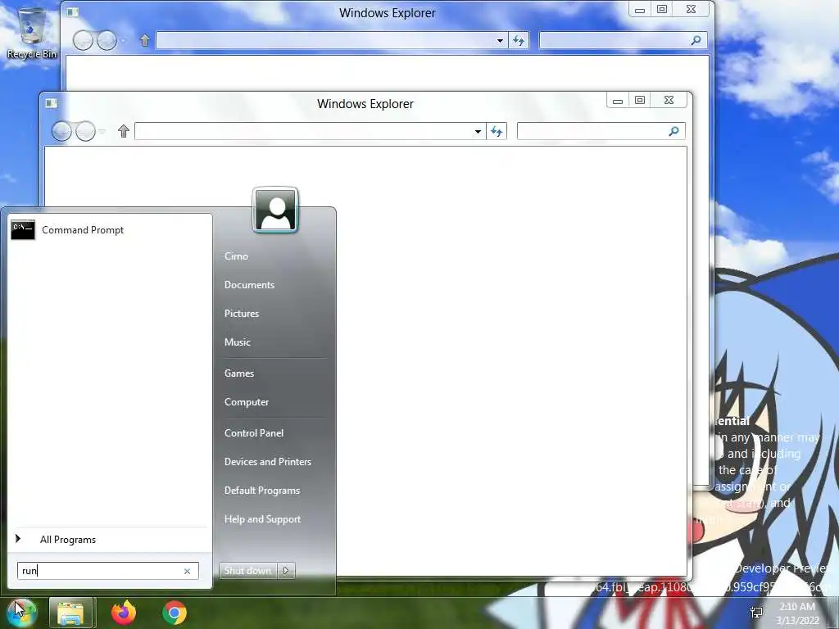Open Default Programs
Viewport: 839px width, 629px height.
[x=261, y=491]
